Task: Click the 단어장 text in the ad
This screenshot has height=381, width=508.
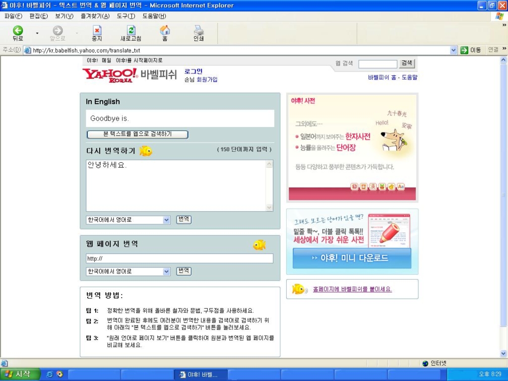Action: [346, 148]
